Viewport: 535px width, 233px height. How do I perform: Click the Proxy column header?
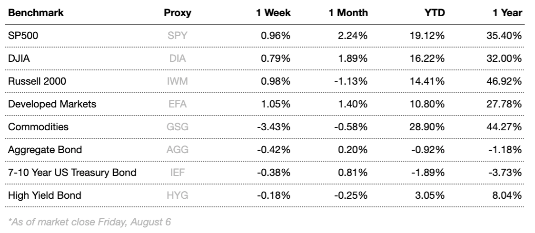(x=177, y=13)
